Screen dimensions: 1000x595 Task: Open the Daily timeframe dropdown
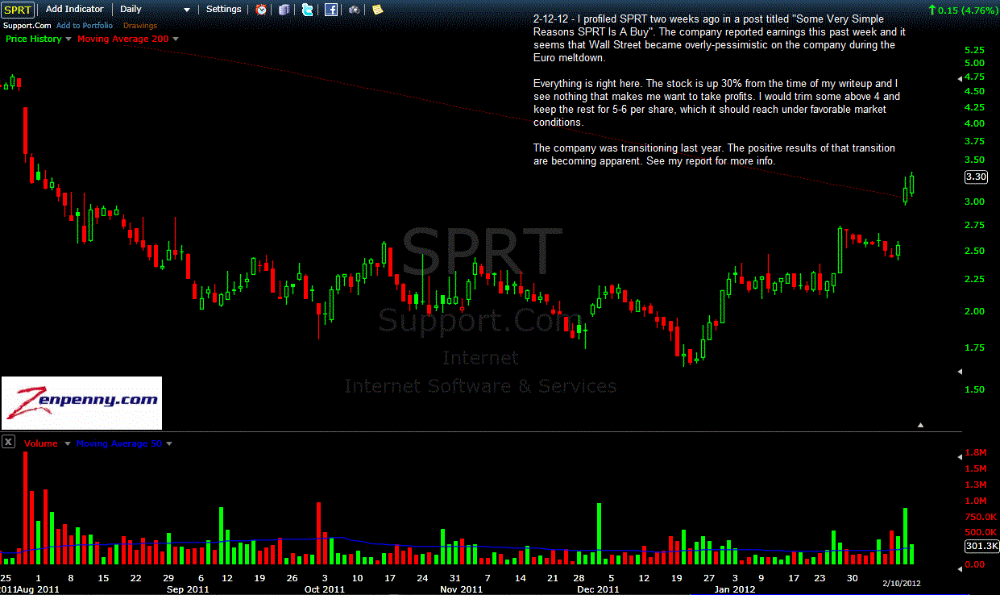[x=155, y=10]
